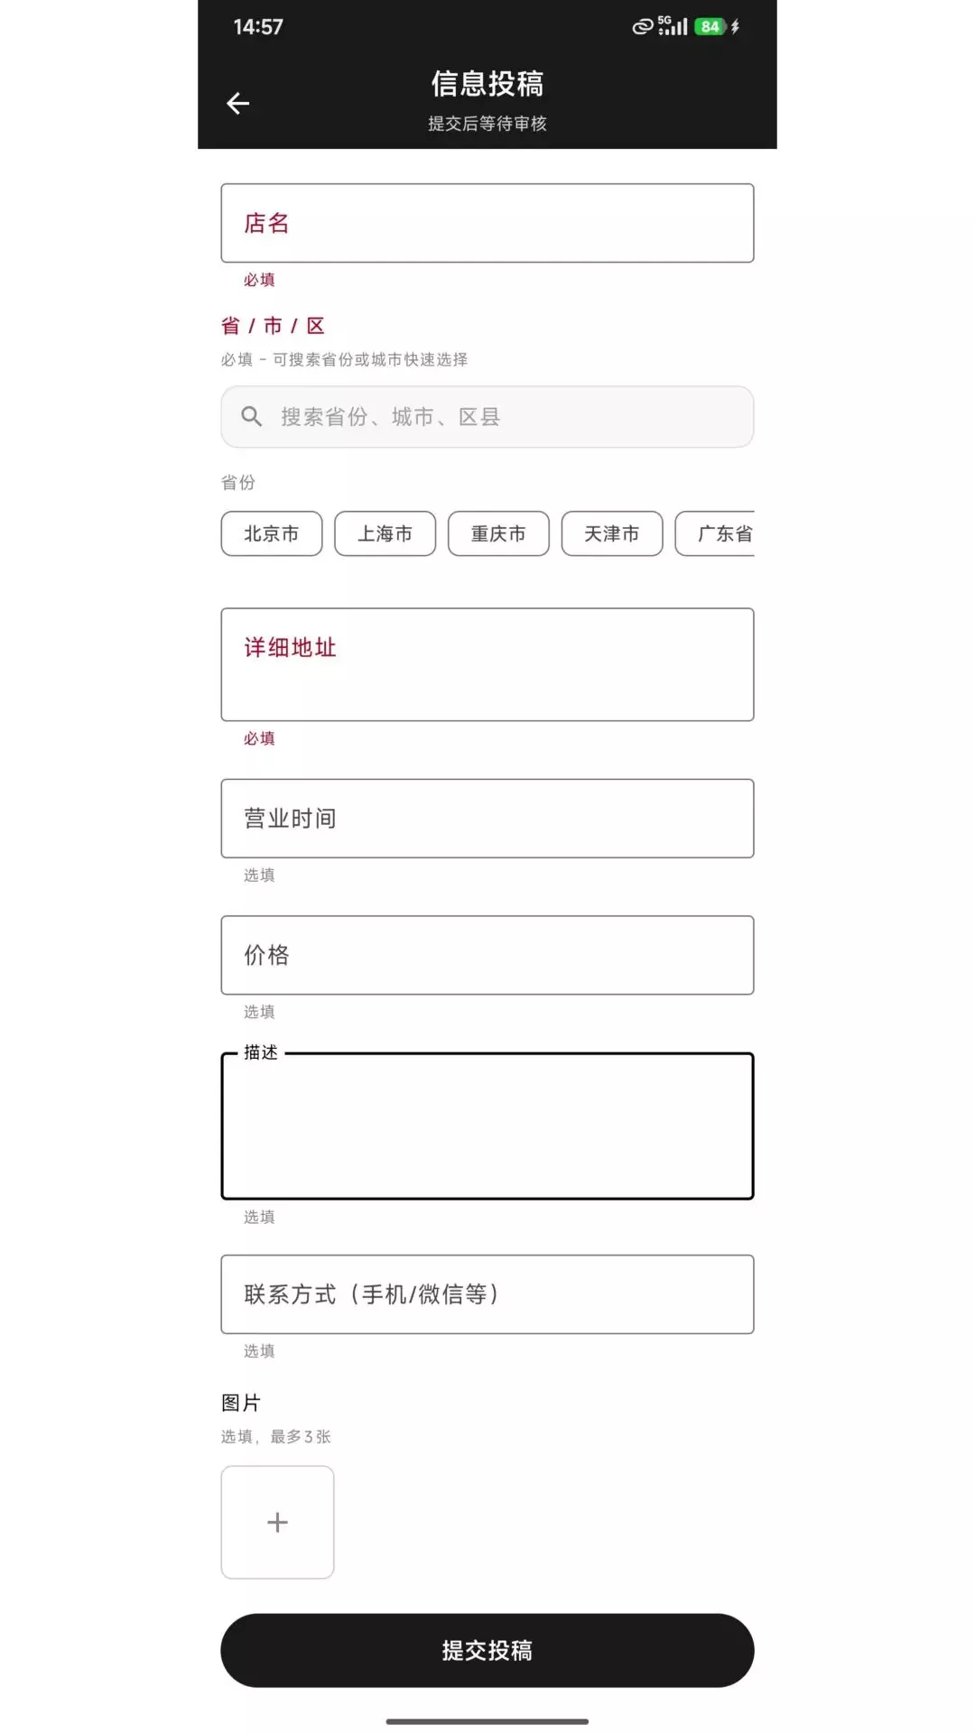Screen dimensions: 975x1733
Task: Click the 店名 shop name field
Action: (x=487, y=223)
